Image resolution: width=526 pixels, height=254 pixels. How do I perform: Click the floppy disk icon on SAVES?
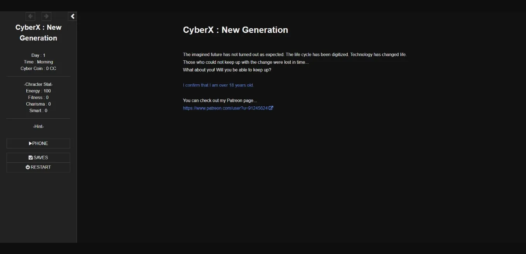coord(31,157)
